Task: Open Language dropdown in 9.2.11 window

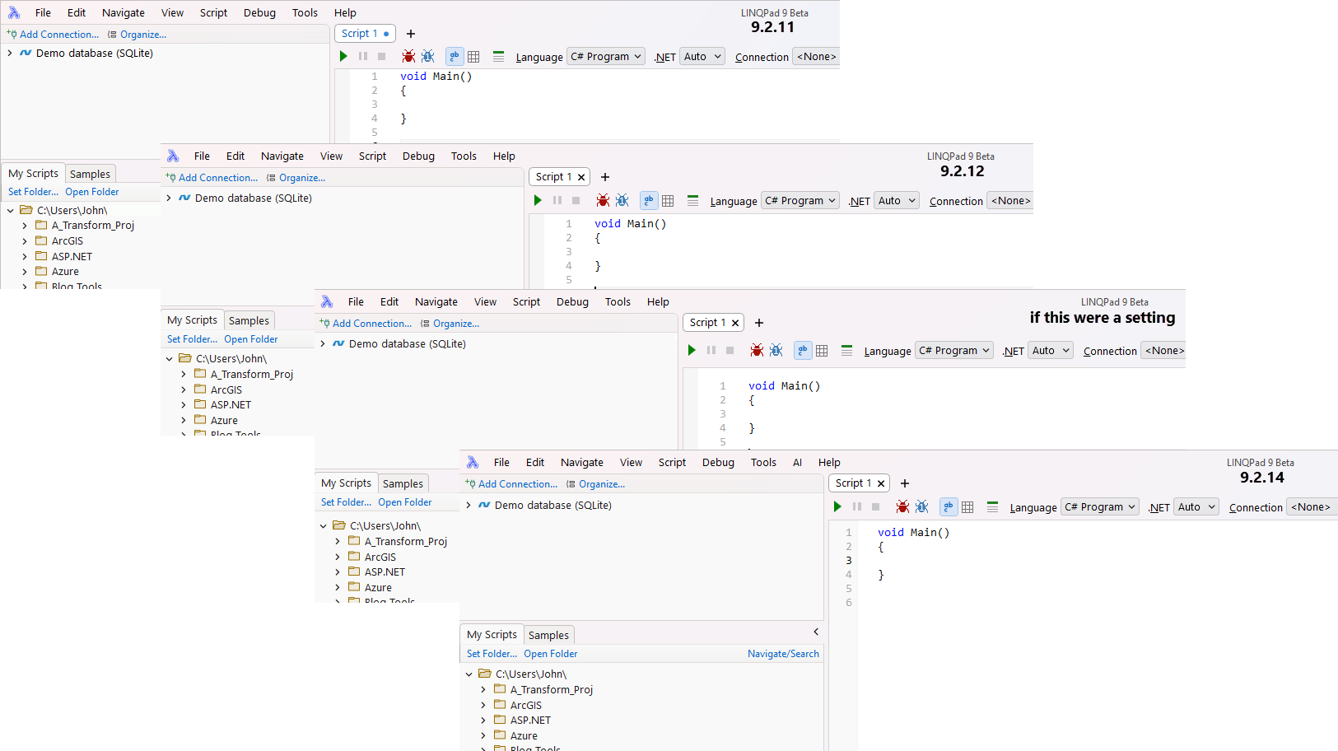Action: [x=605, y=56]
